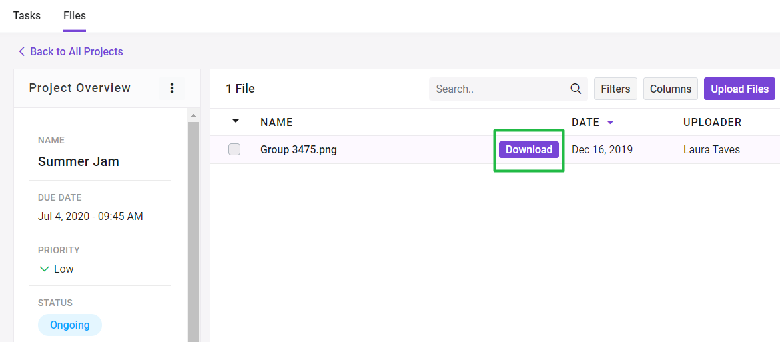Click the green Low priority chevron icon
Image resolution: width=780 pixels, height=342 pixels.
(x=44, y=269)
